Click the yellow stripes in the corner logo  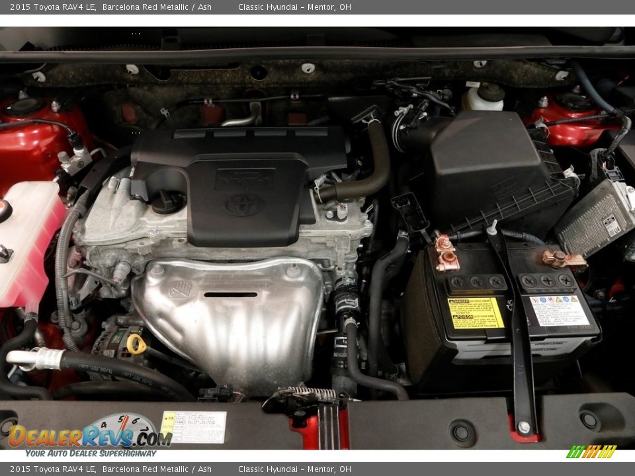point(607,451)
